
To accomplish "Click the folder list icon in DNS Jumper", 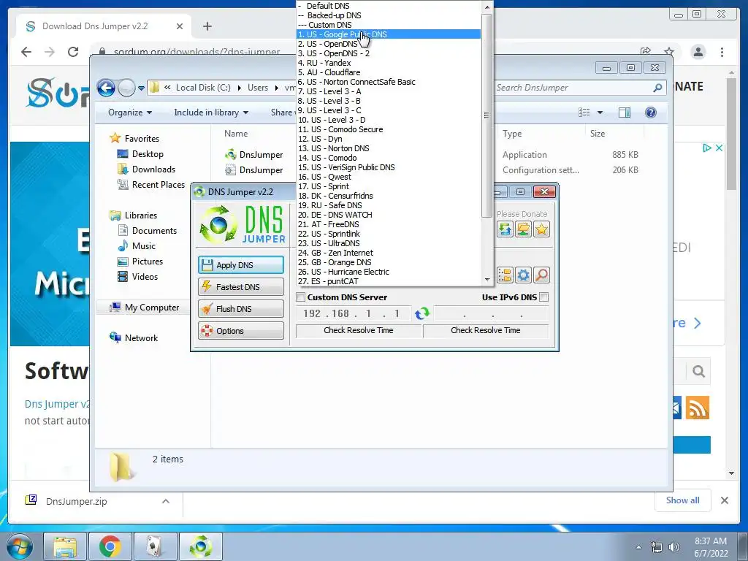I will [x=505, y=275].
